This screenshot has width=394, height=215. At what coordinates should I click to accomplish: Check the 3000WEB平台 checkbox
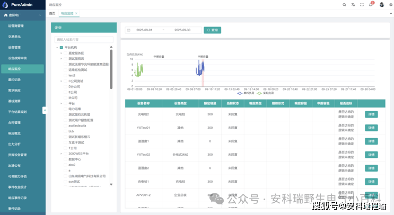65,154
